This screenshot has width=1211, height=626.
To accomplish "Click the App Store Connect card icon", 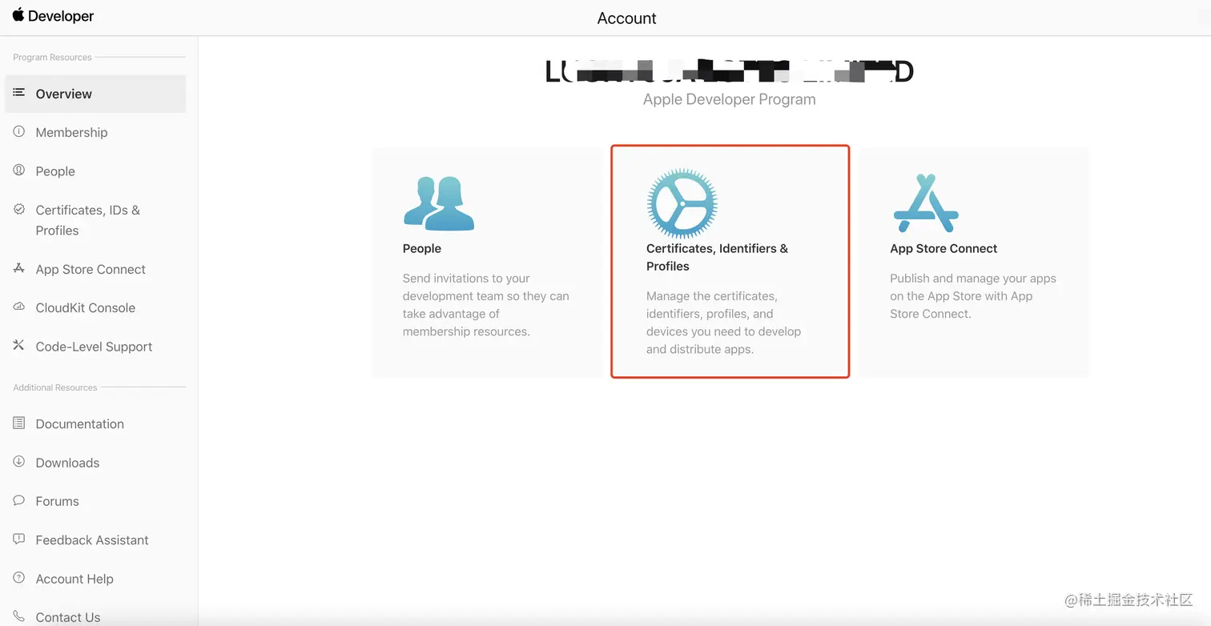I will [x=926, y=203].
